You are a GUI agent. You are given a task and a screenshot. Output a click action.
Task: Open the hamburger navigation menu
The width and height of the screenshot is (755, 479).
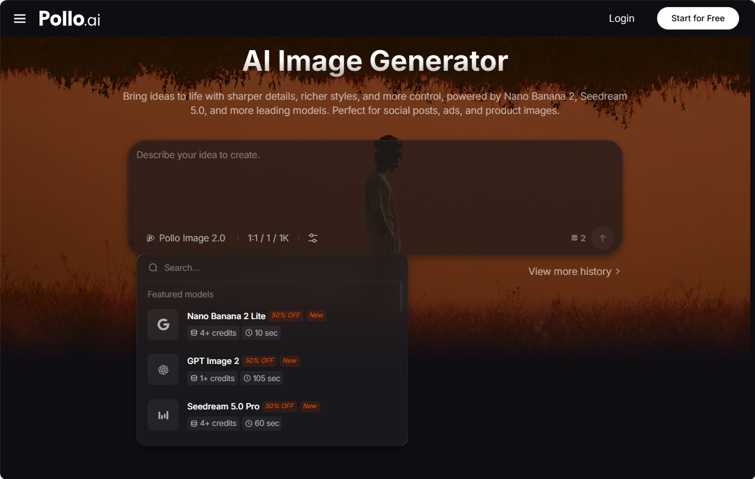pos(20,19)
